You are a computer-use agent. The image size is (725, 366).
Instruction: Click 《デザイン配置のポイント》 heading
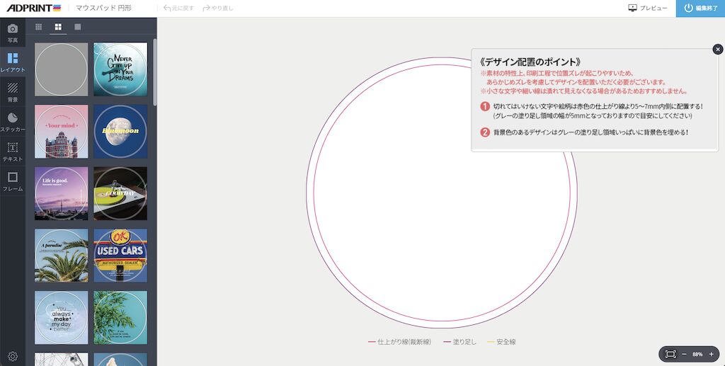coord(530,62)
